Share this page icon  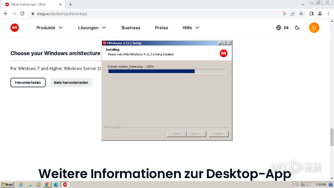(293, 14)
